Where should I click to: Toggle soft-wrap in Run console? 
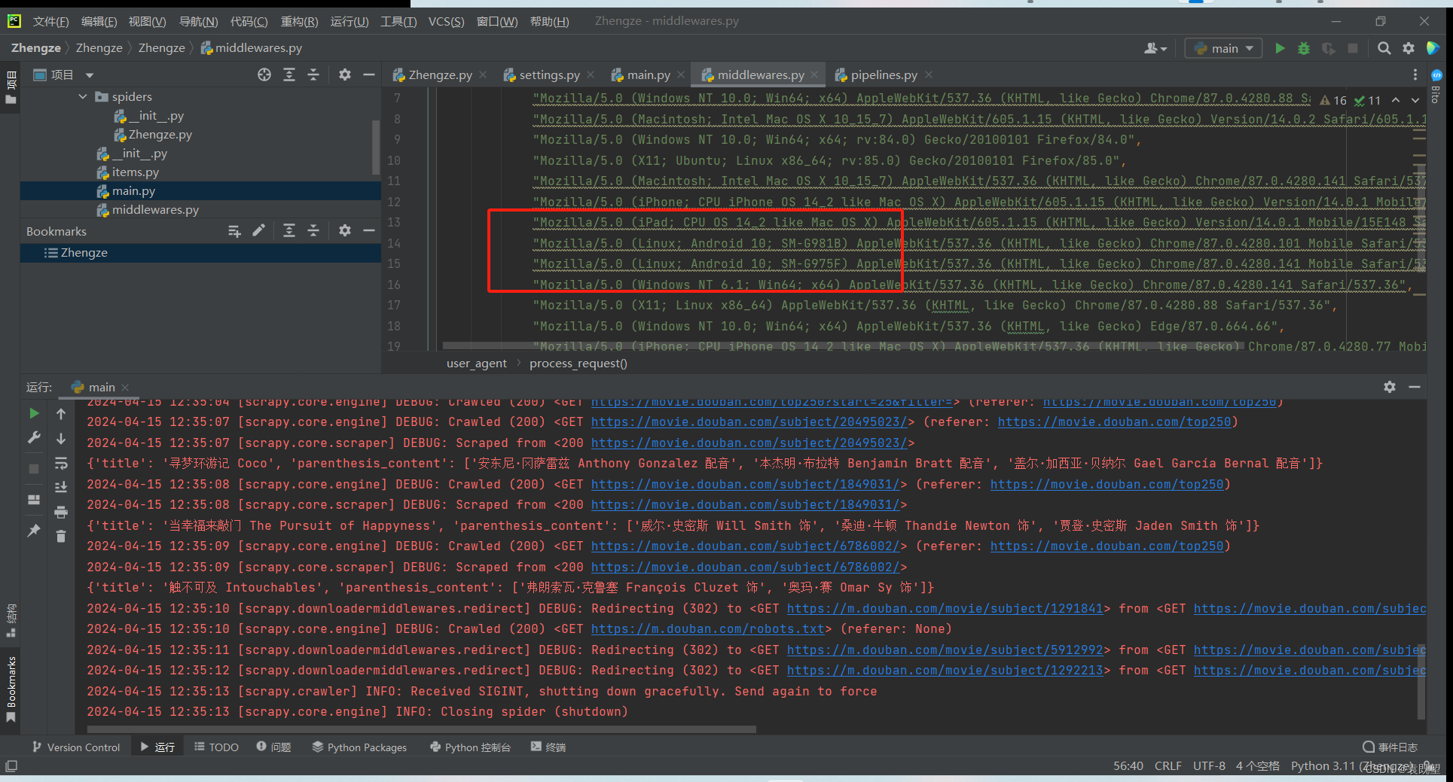[x=61, y=464]
